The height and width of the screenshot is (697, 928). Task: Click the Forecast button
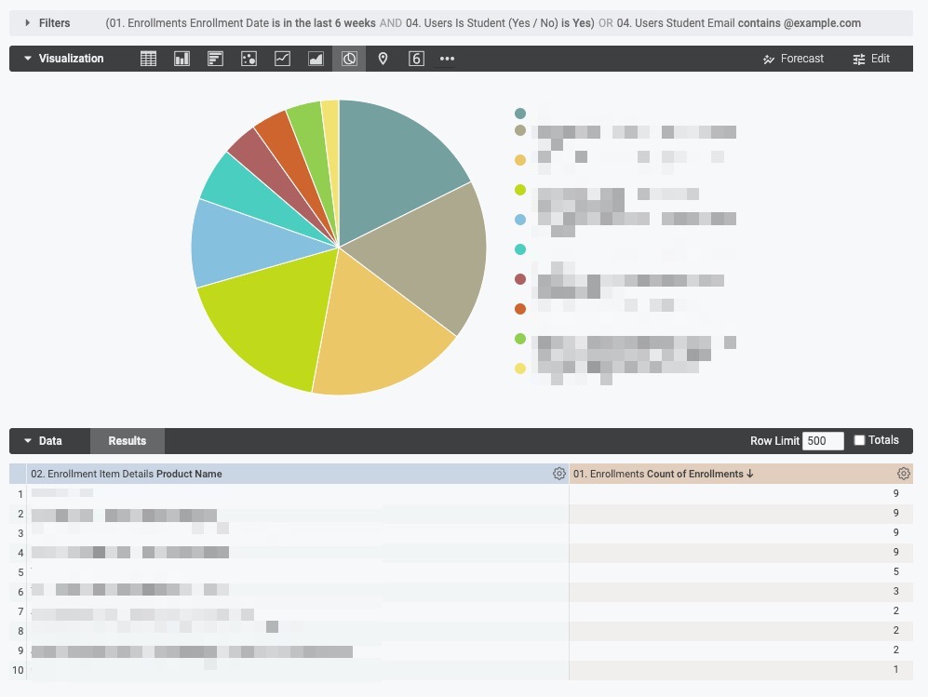pyautogui.click(x=793, y=58)
